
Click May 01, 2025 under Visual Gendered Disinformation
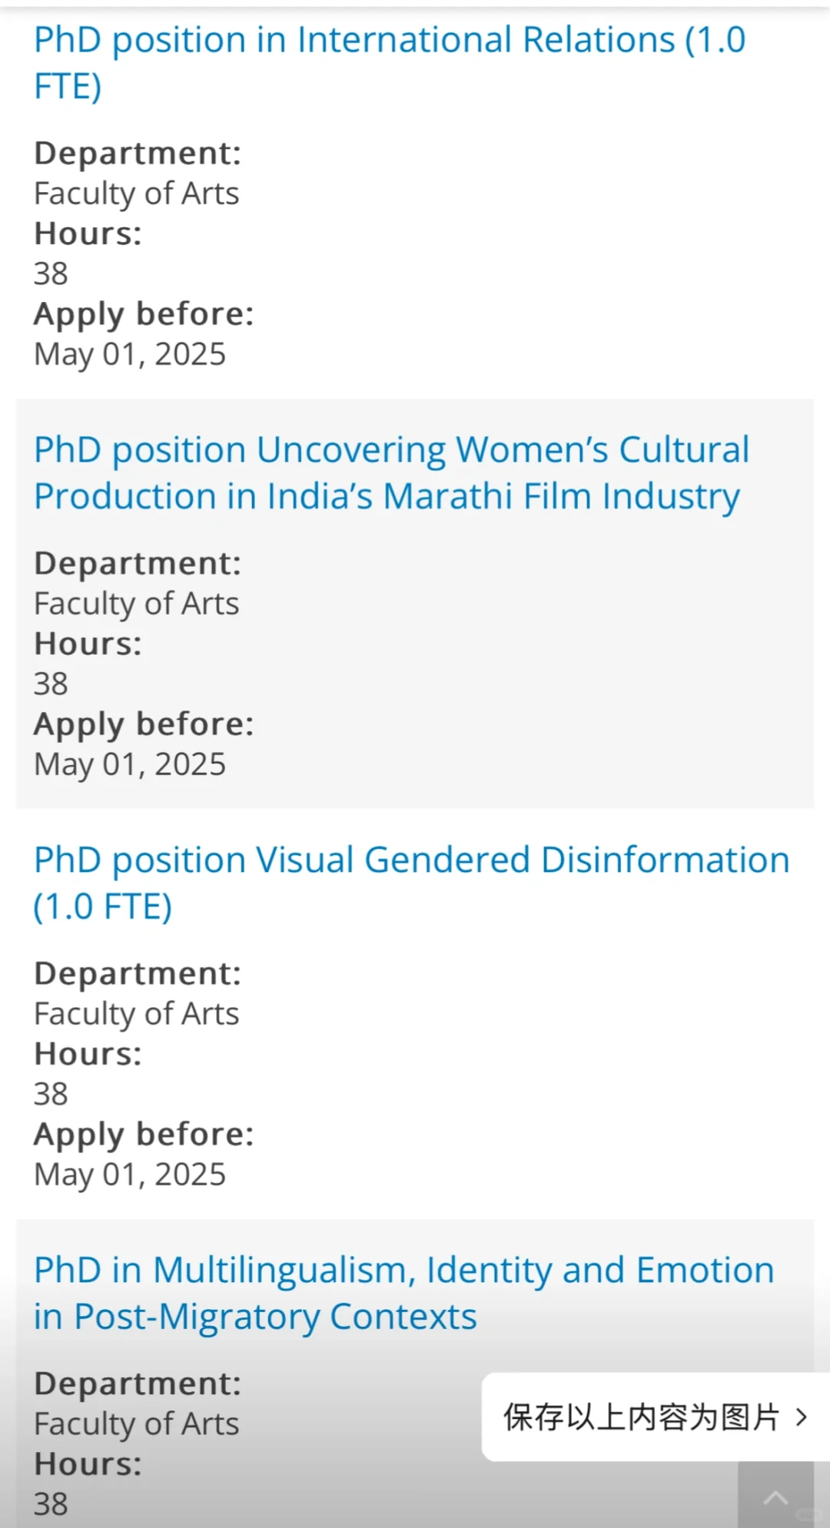pyautogui.click(x=130, y=1175)
